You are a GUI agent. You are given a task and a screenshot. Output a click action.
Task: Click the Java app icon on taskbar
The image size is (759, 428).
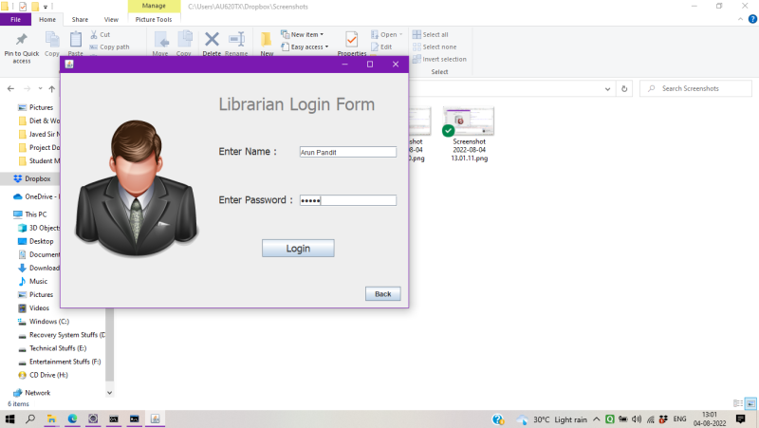coord(156,419)
